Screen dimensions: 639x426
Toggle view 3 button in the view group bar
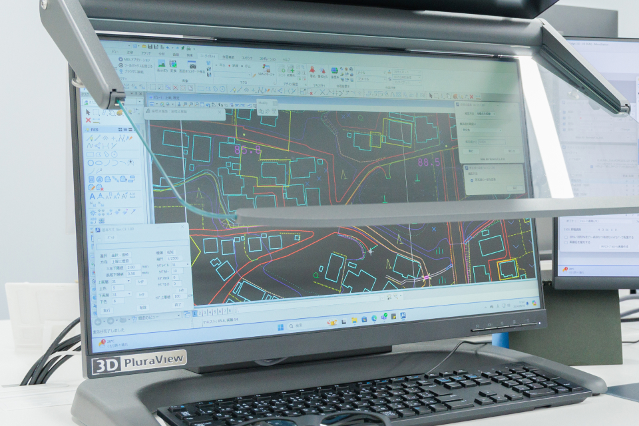pyautogui.click(x=205, y=313)
